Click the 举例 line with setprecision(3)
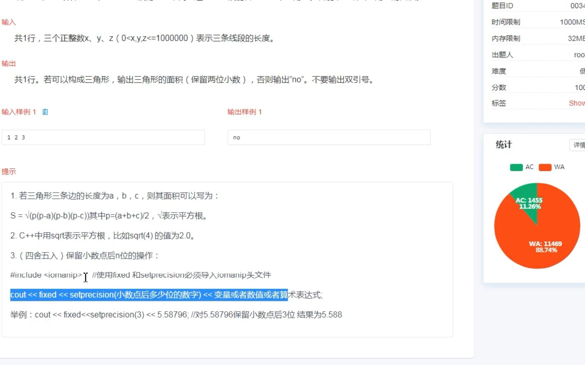The image size is (585, 365). (x=176, y=315)
